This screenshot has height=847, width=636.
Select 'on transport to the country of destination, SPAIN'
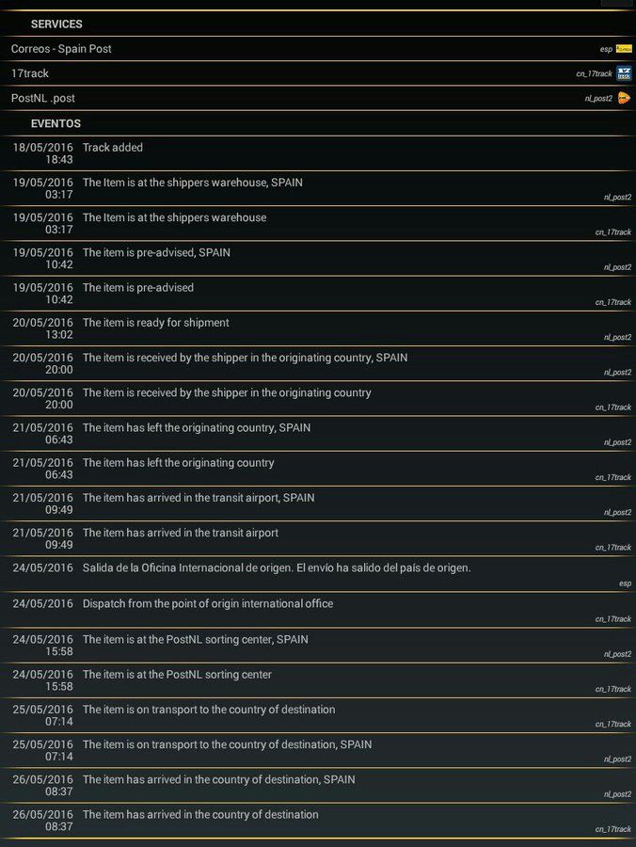tap(318, 750)
